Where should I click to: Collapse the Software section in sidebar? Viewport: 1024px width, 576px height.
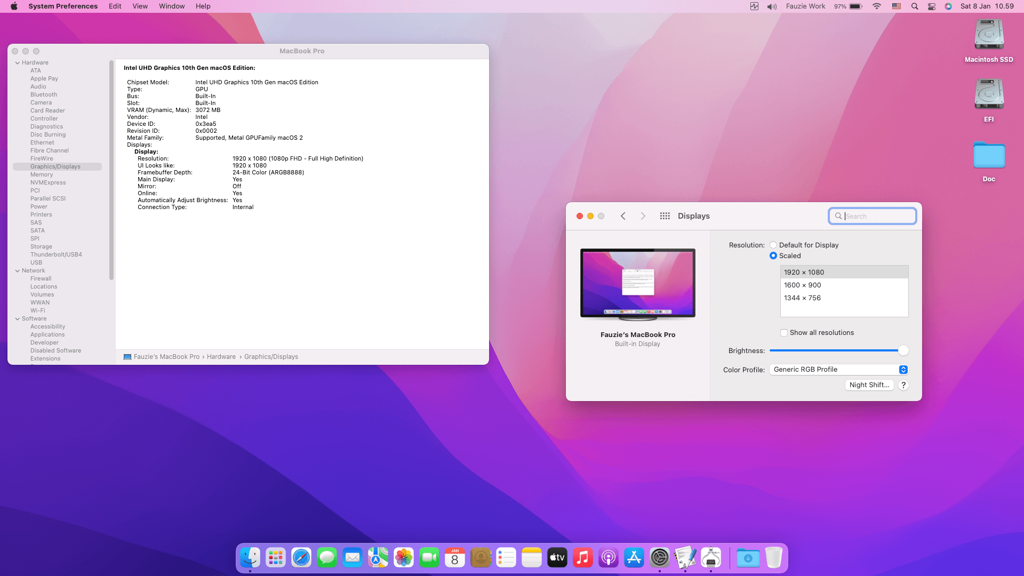[x=18, y=319]
